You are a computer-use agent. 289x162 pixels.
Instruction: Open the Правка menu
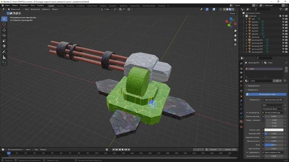[15, 5]
